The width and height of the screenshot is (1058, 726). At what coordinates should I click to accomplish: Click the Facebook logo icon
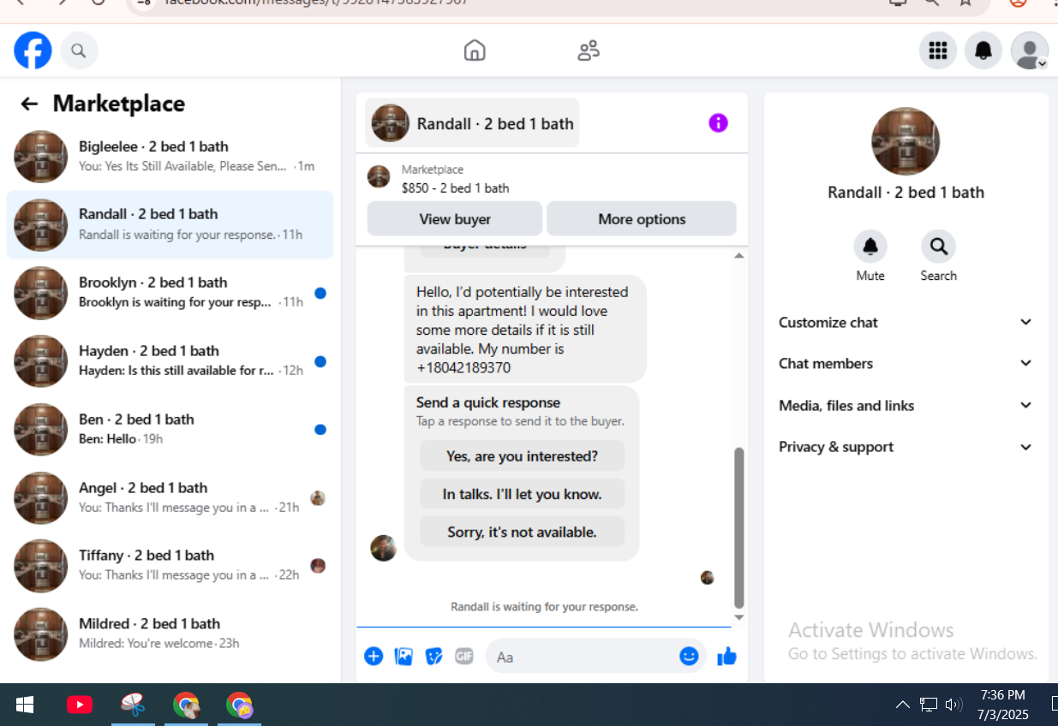click(33, 51)
